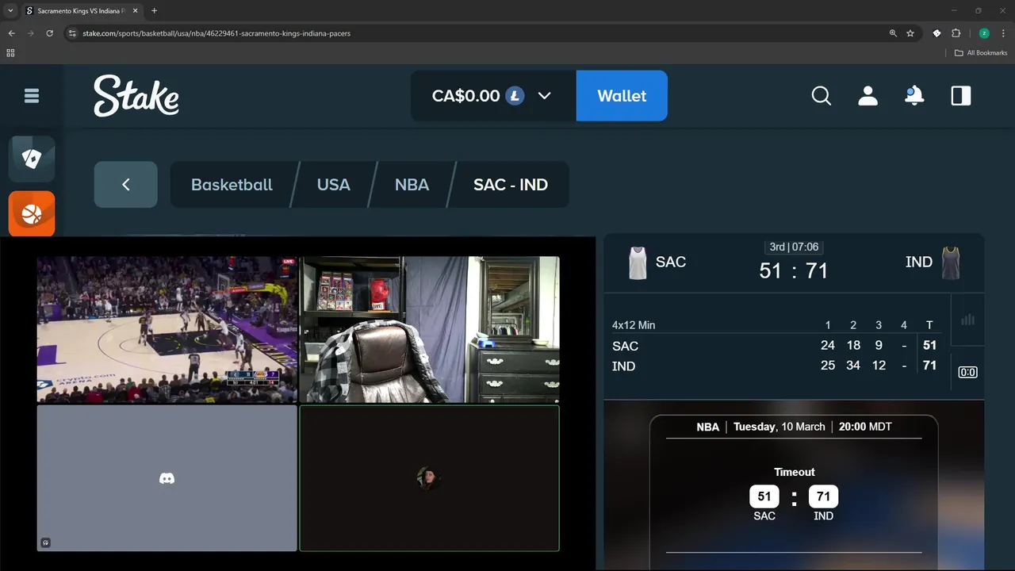This screenshot has height=571, width=1015.
Task: Click the Wallet button
Action: [x=622, y=96]
